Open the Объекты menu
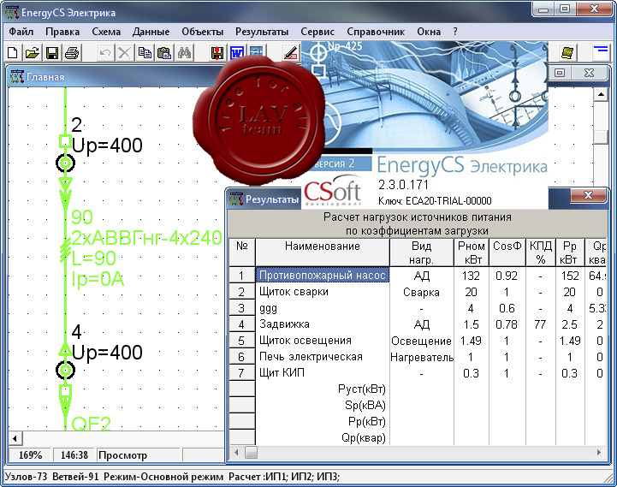 click(x=202, y=32)
